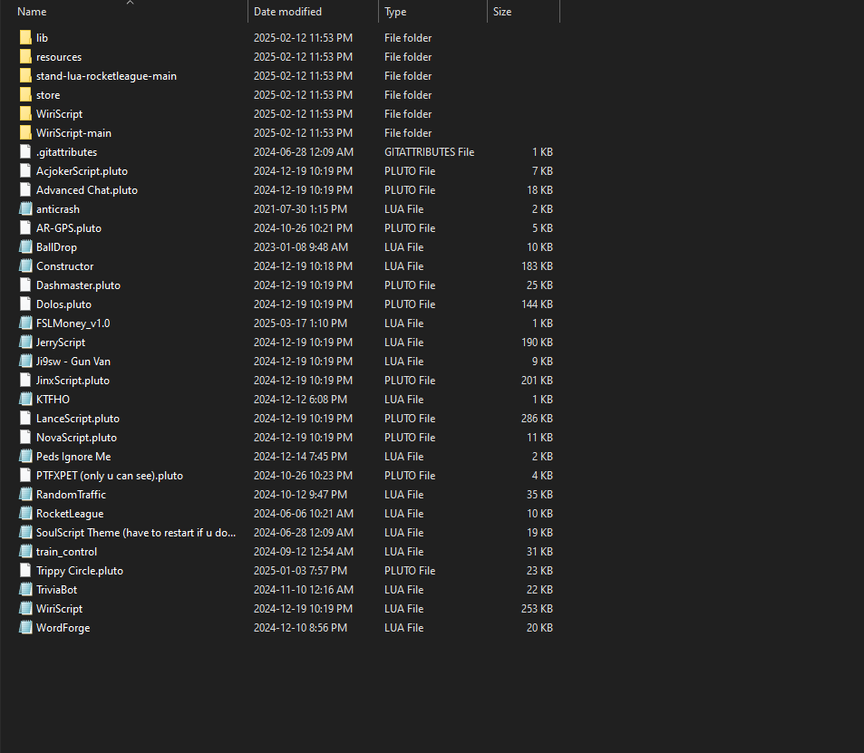This screenshot has width=864, height=753.
Task: Click the 201 KB size of JinxScript.pluto
Action: tap(537, 380)
